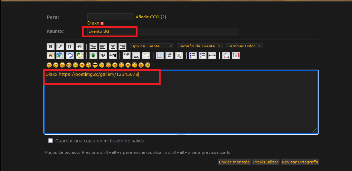This screenshot has width=352, height=171.
Task: Open Cambiar Color dropdown
Action: [x=244, y=46]
